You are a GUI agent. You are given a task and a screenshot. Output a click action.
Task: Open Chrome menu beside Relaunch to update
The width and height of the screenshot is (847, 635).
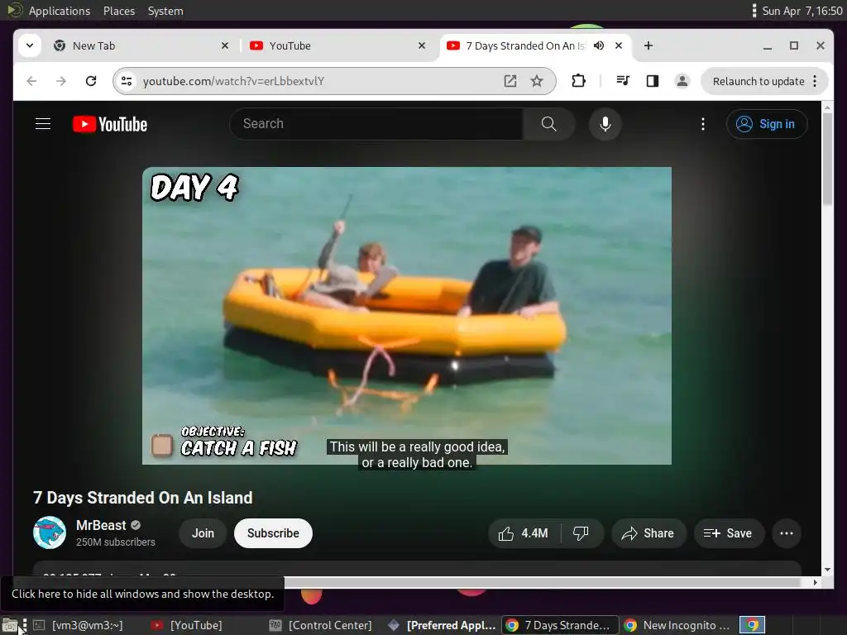tap(815, 81)
